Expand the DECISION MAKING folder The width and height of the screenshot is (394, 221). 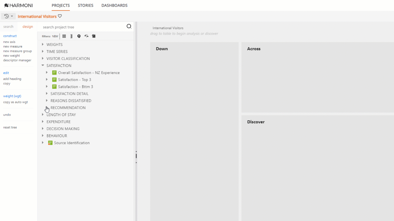[x=43, y=129]
